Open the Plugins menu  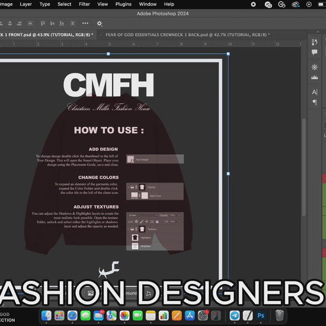click(123, 4)
